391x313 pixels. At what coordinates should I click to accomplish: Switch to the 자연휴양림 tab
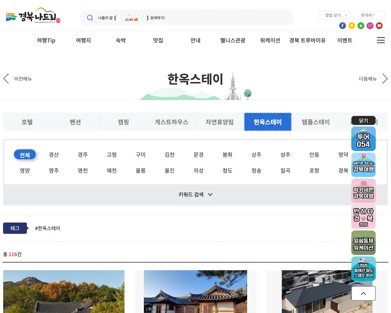(x=220, y=122)
